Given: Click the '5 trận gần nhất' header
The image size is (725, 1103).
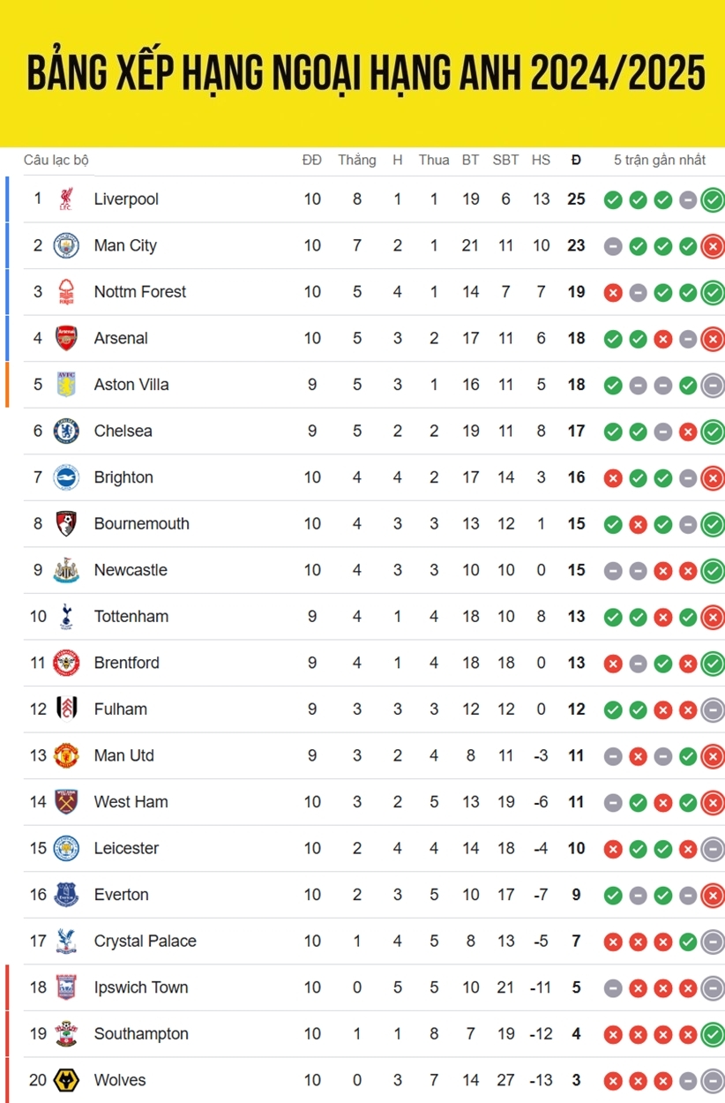Looking at the screenshot, I should pyautogui.click(x=660, y=160).
